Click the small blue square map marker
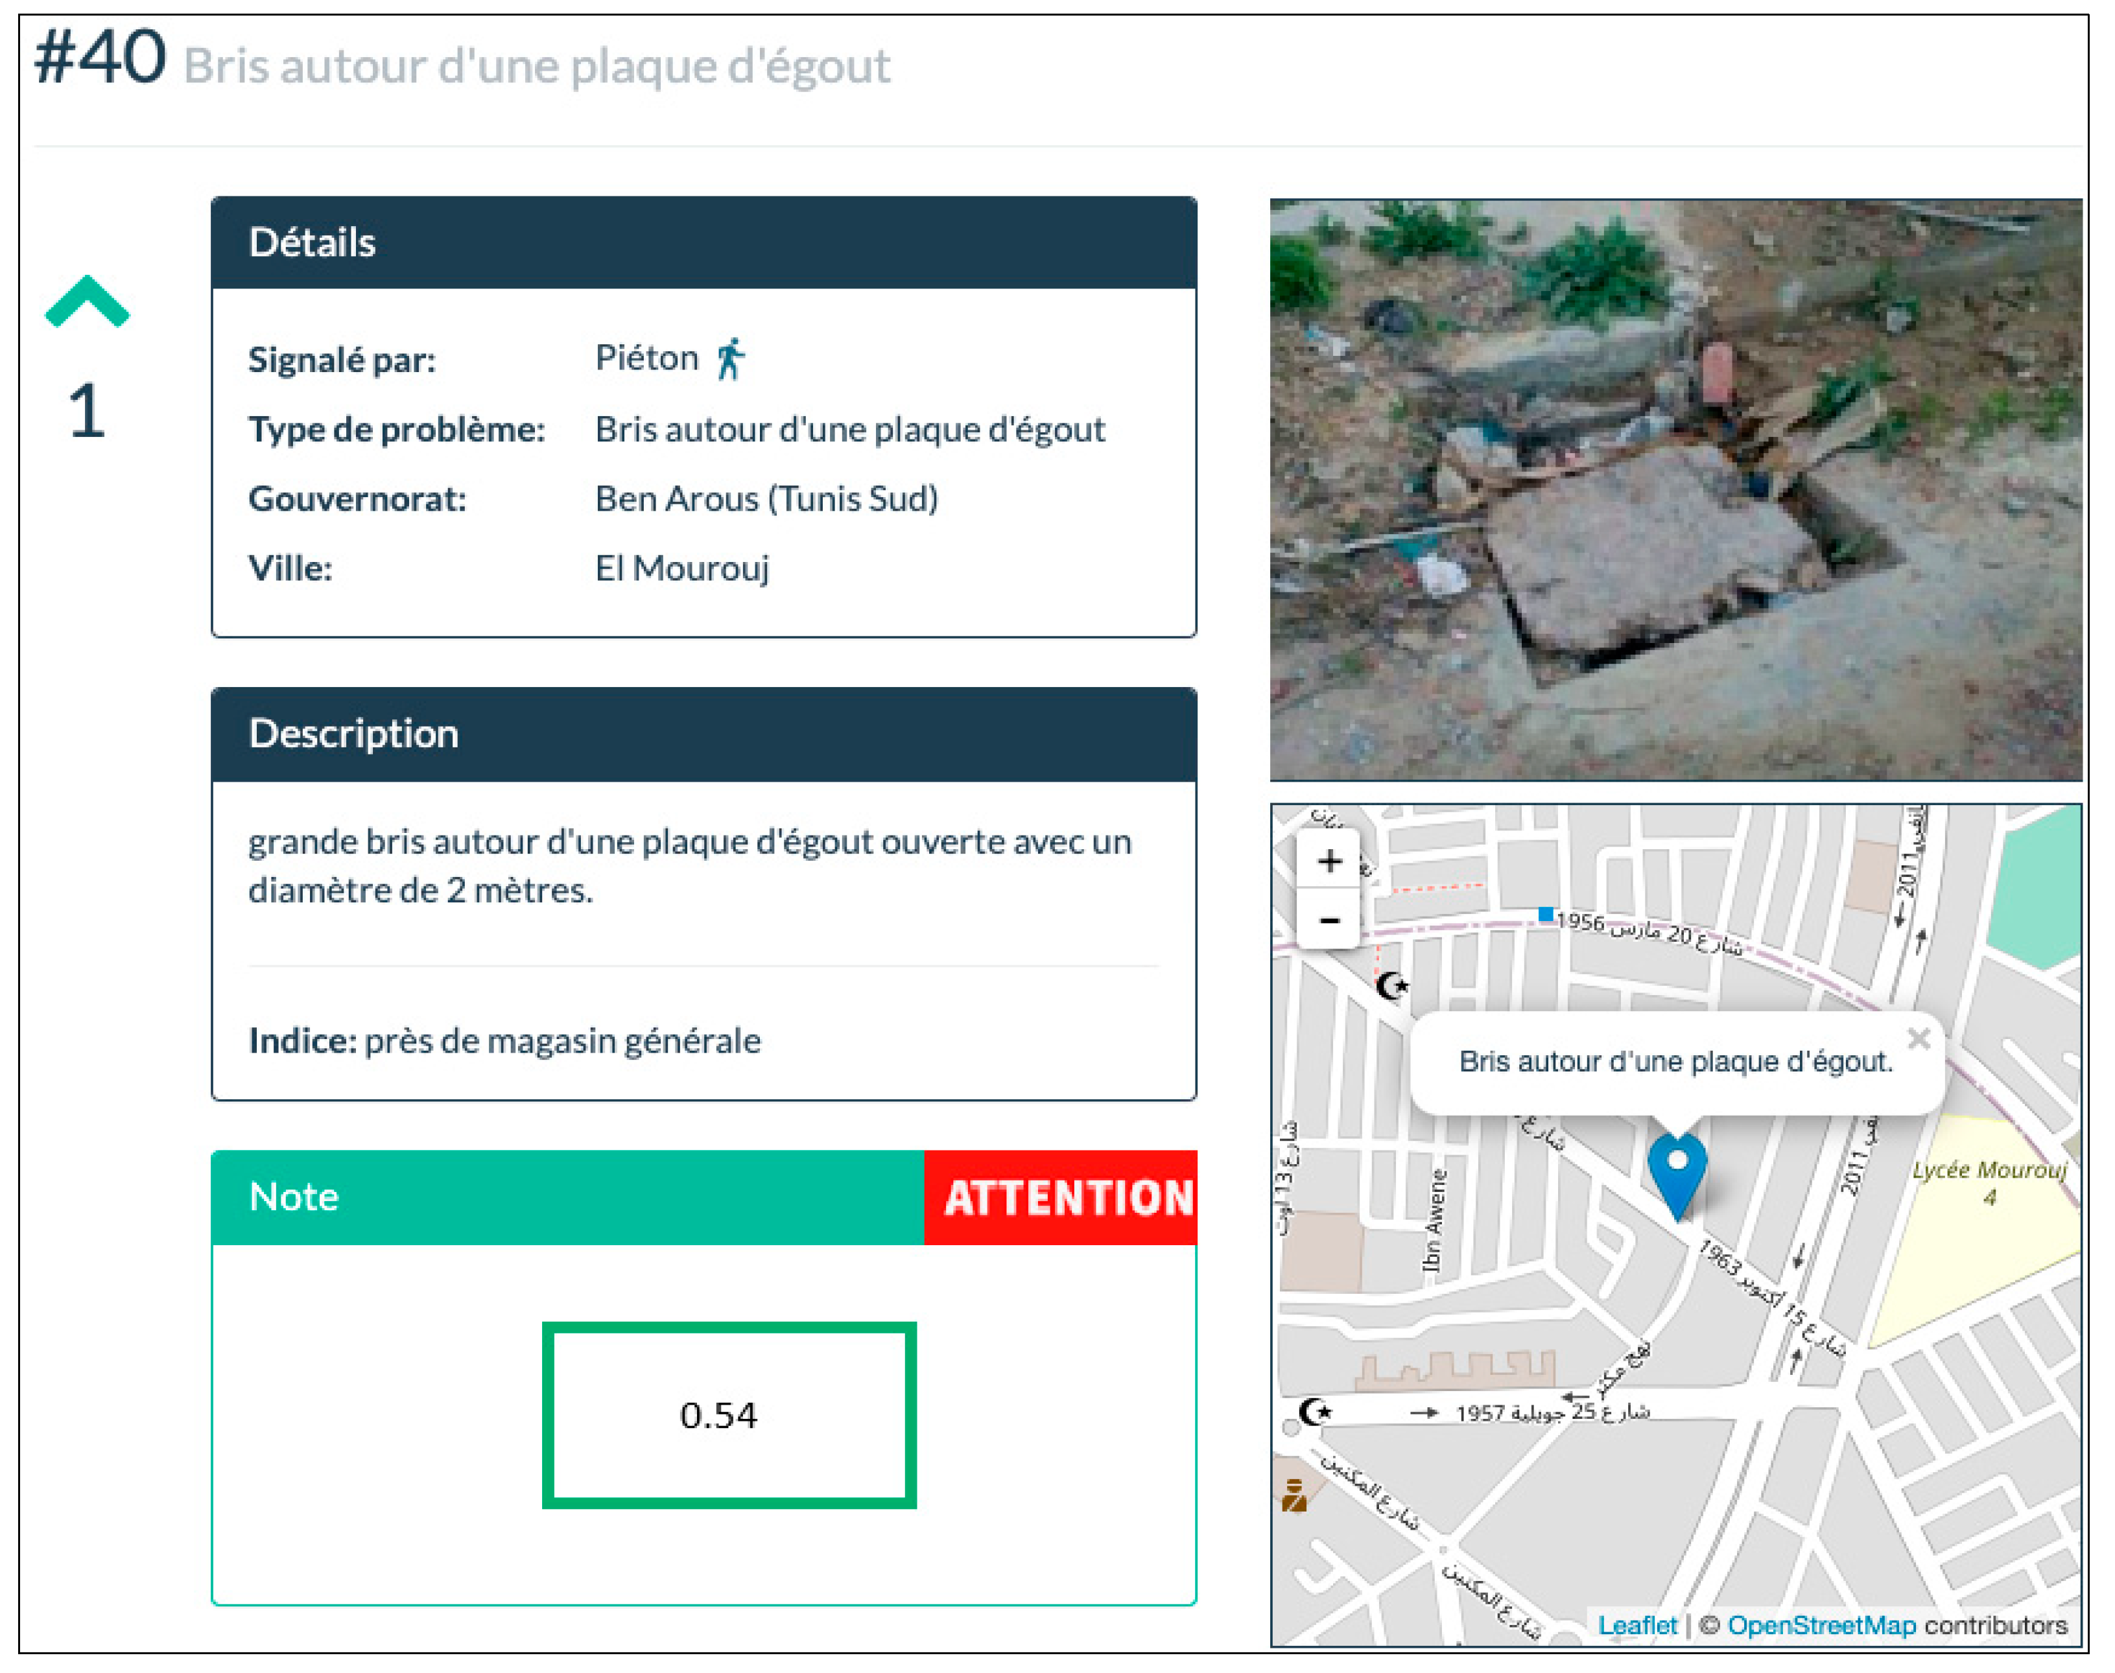The height and width of the screenshot is (1673, 2115). click(x=1545, y=914)
